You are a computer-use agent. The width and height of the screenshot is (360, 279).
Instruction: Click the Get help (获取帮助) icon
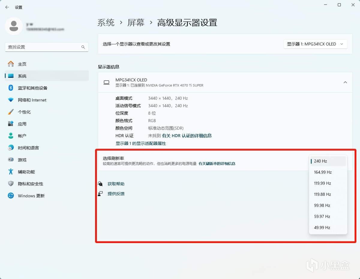[x=100, y=184]
